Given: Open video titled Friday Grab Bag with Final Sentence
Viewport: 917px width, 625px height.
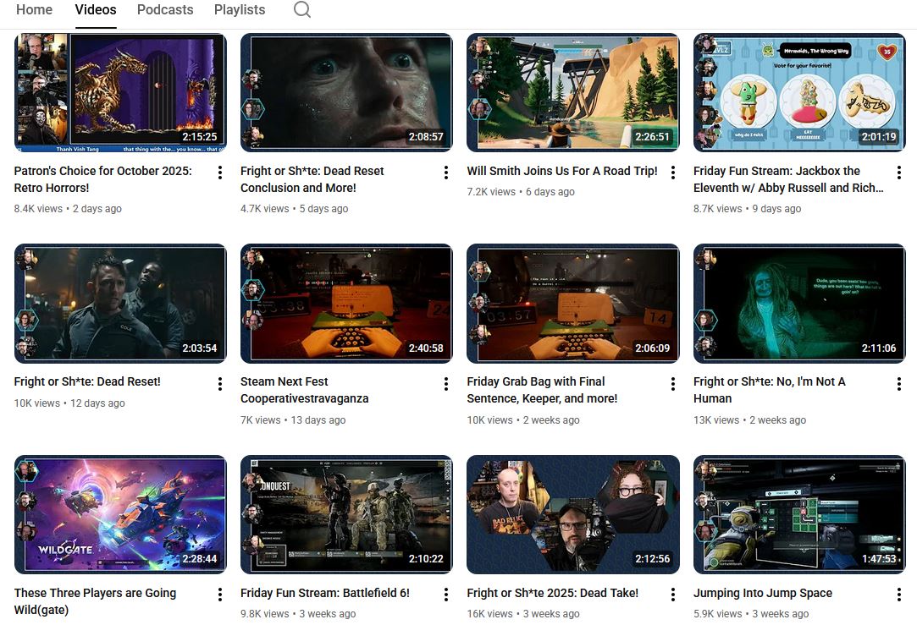Looking at the screenshot, I should point(542,390).
